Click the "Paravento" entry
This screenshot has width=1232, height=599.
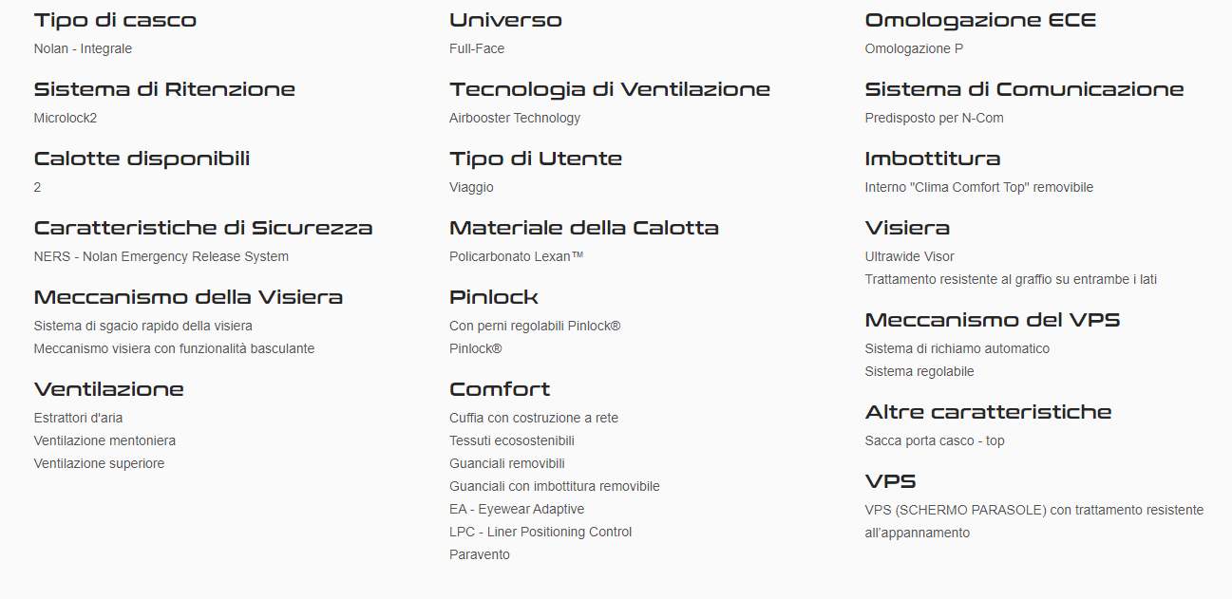point(479,554)
